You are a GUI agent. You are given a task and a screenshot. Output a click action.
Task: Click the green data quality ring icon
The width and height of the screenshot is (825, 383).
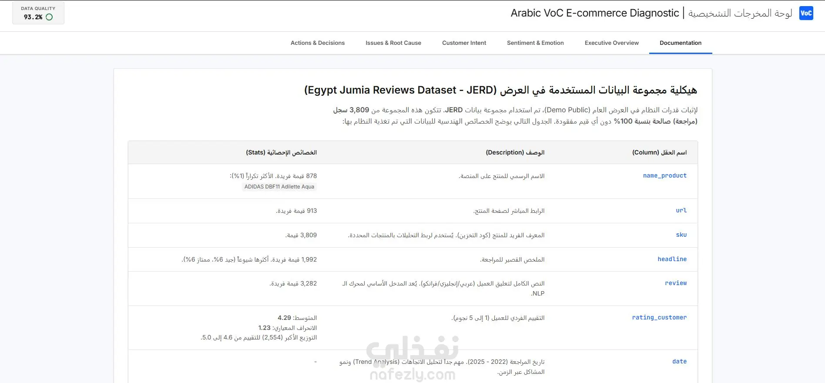click(x=49, y=17)
